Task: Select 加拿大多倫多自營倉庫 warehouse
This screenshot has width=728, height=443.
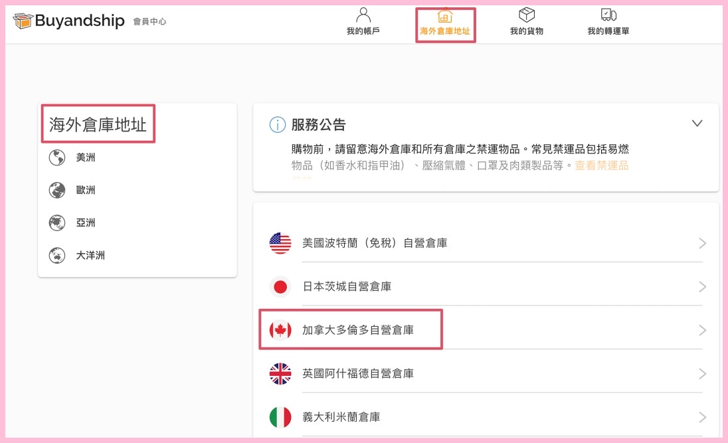Action: coord(358,330)
